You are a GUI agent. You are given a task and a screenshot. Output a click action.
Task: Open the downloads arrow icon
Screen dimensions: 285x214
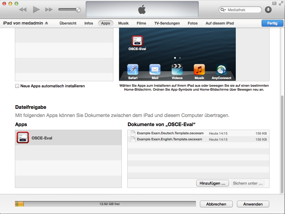268,10
